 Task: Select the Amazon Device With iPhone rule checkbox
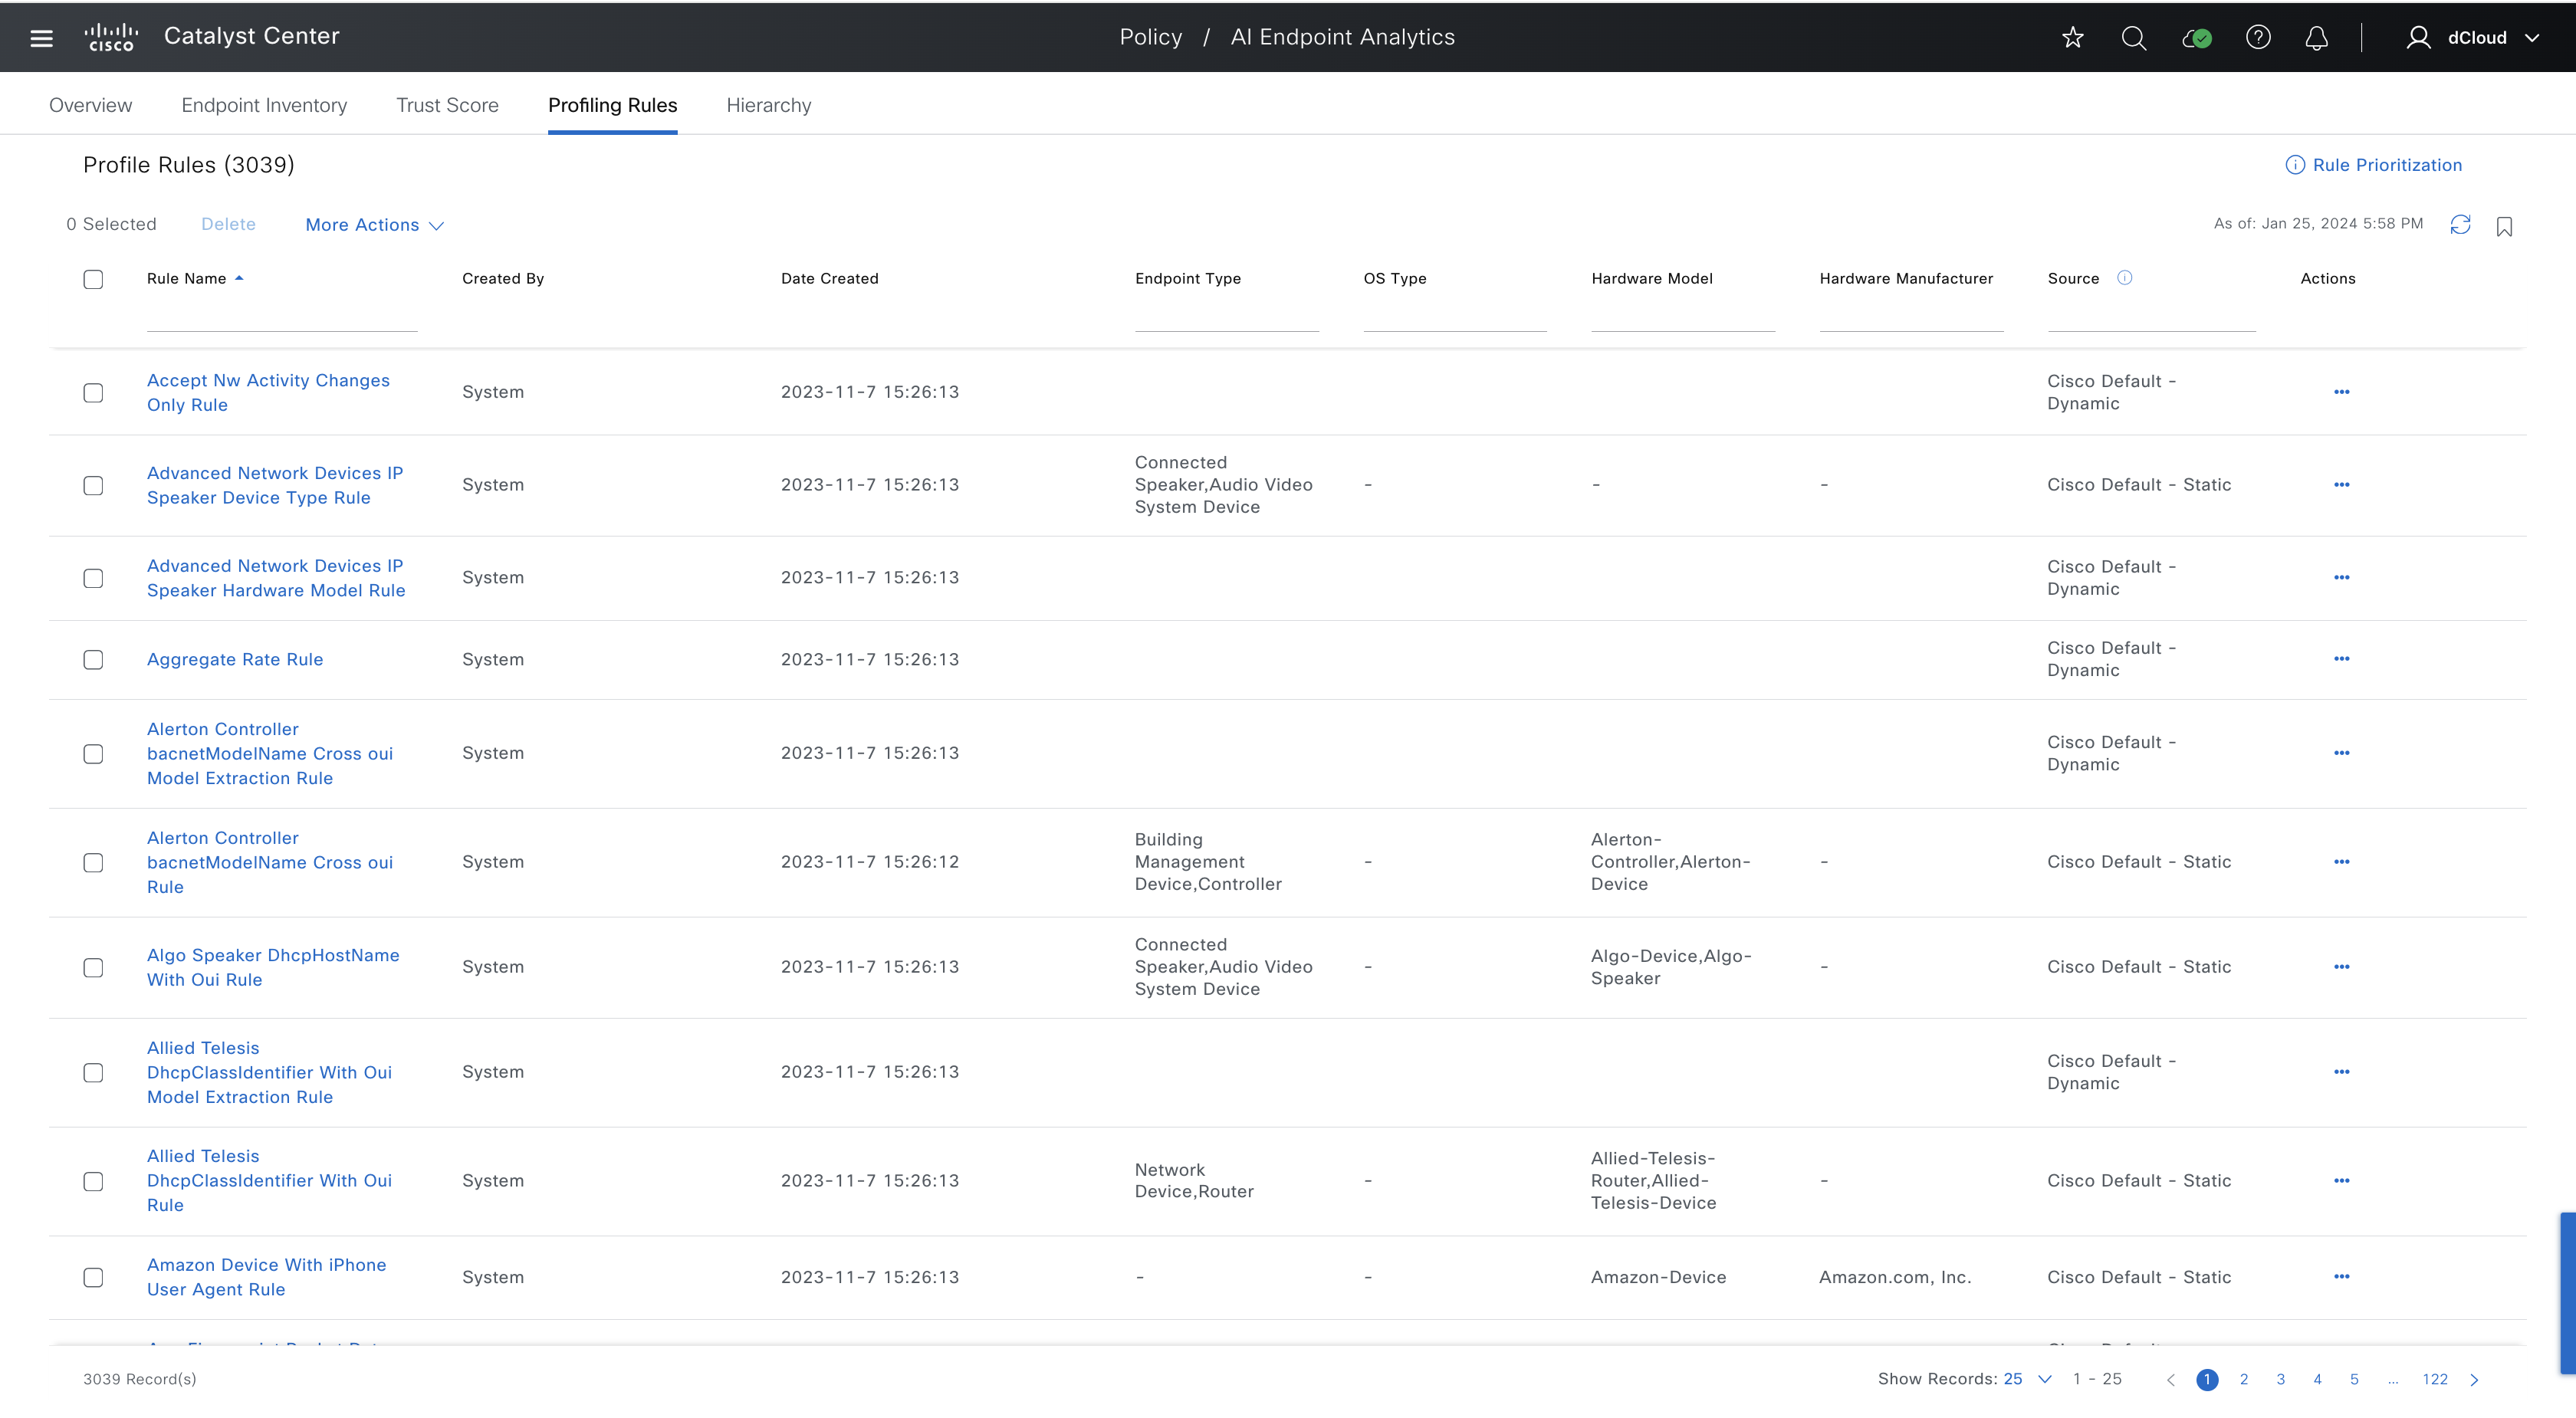coord(93,1278)
